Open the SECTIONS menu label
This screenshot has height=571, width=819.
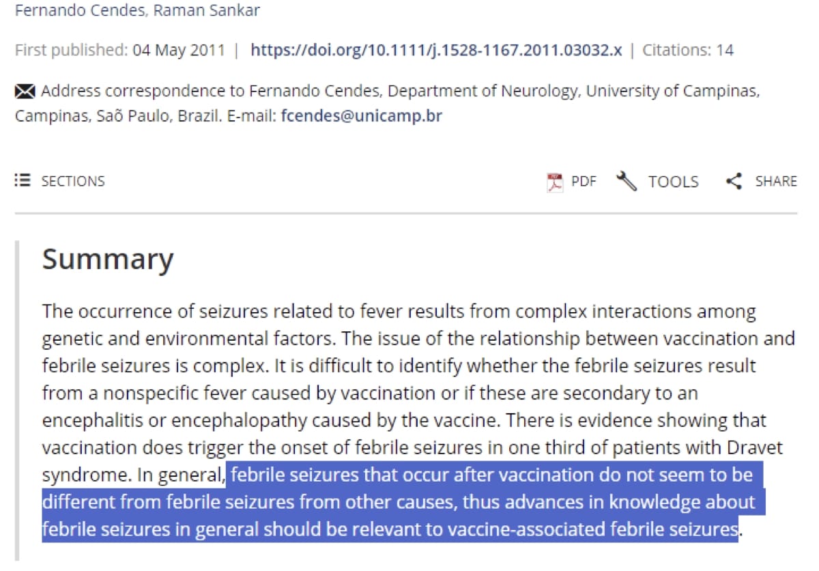73,181
